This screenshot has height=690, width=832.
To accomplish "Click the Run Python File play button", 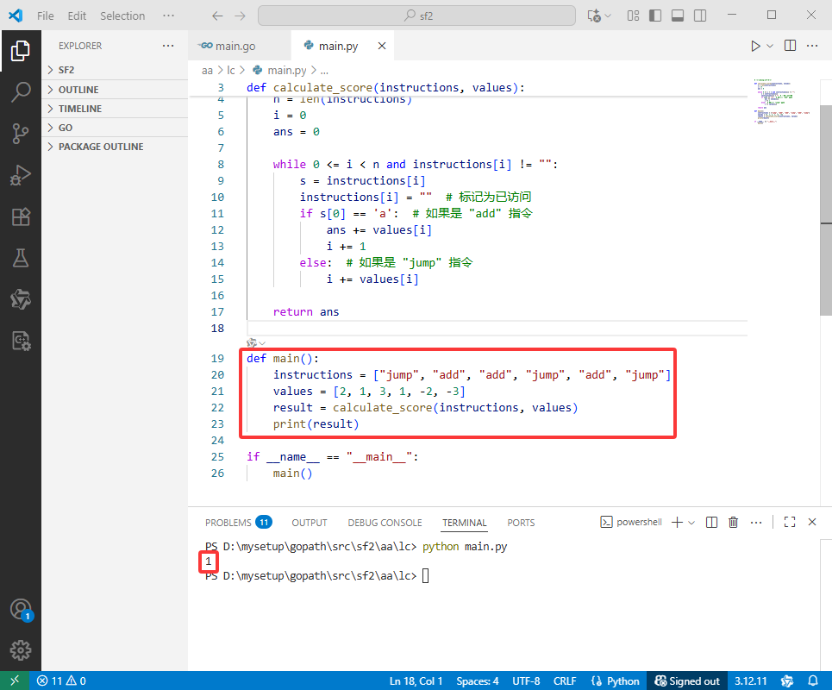I will [x=755, y=47].
